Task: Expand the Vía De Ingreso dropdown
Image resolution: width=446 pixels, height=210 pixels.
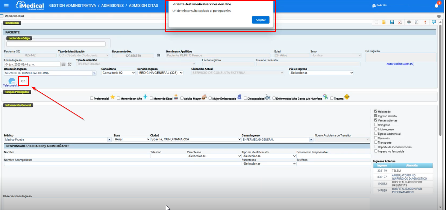Action: pos(321,73)
